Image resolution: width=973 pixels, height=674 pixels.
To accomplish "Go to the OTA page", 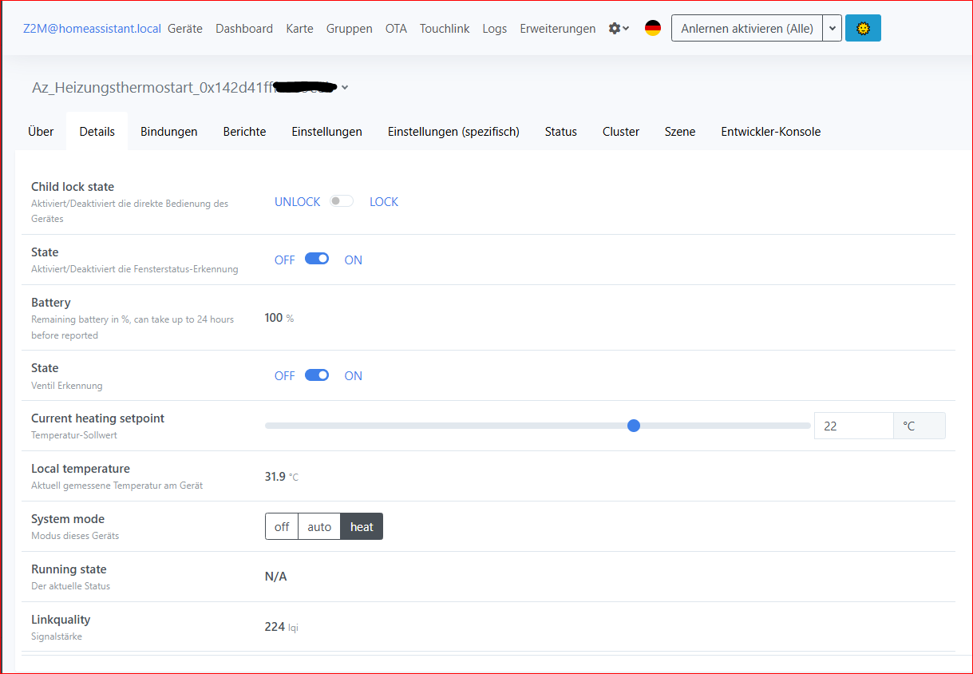I will 396,29.
